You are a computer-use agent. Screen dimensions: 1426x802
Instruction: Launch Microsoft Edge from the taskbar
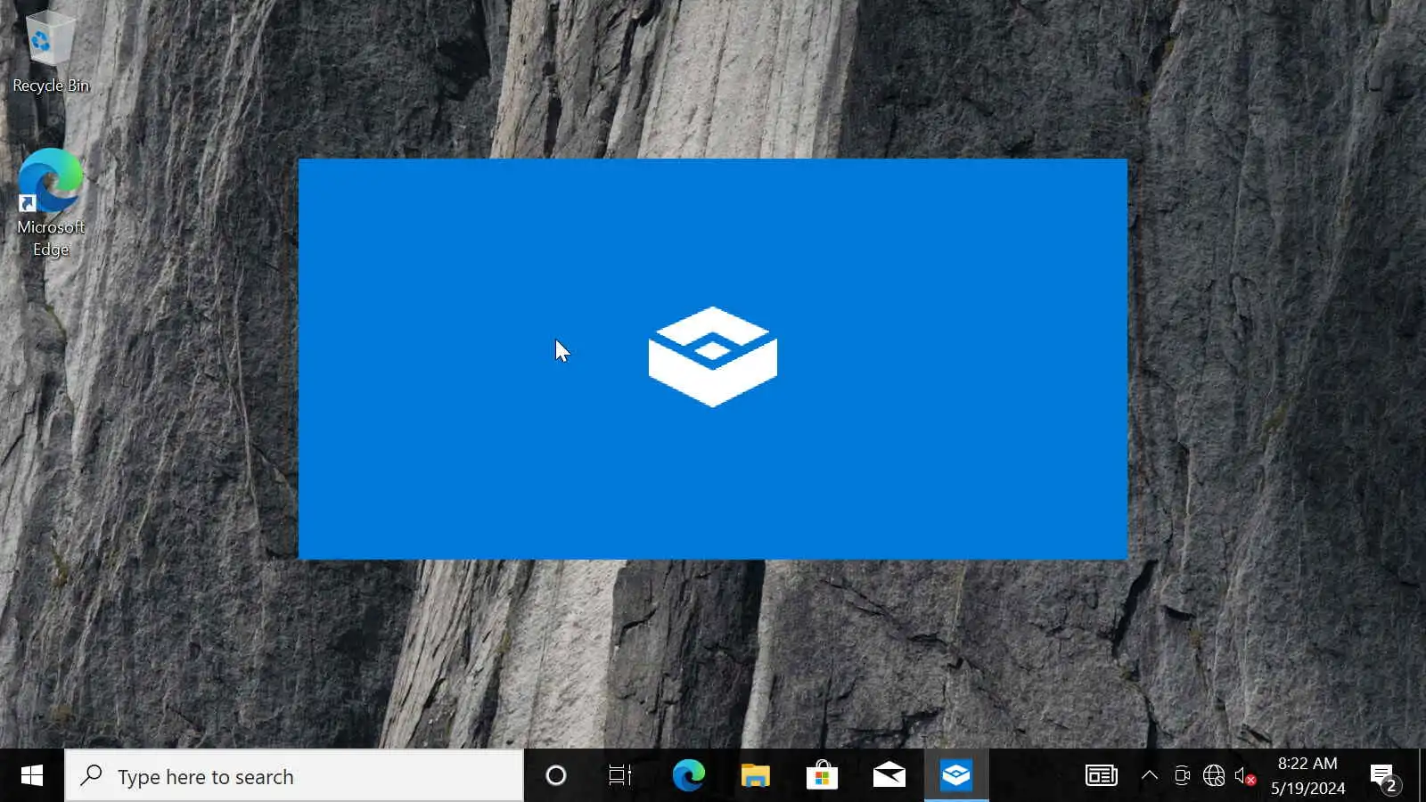pyautogui.click(x=688, y=776)
